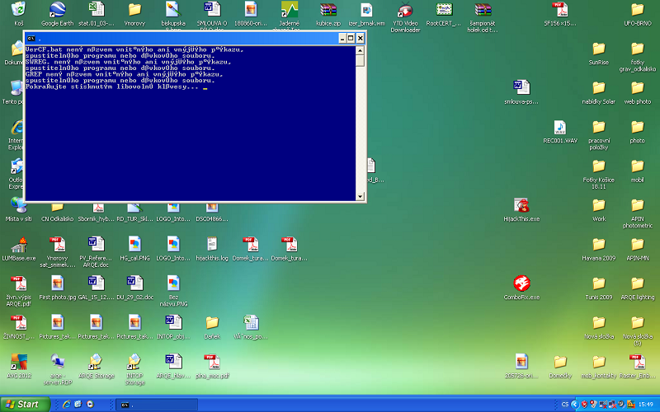
Task: Select the First photo.jpg file
Action: click(58, 284)
